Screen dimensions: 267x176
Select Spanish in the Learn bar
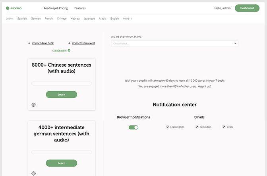tap(22, 18)
